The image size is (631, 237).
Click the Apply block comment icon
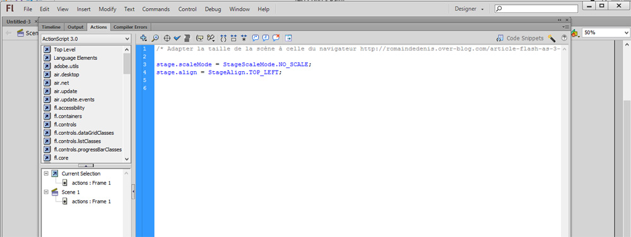click(x=255, y=38)
